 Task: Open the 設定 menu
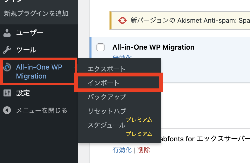click(x=23, y=93)
